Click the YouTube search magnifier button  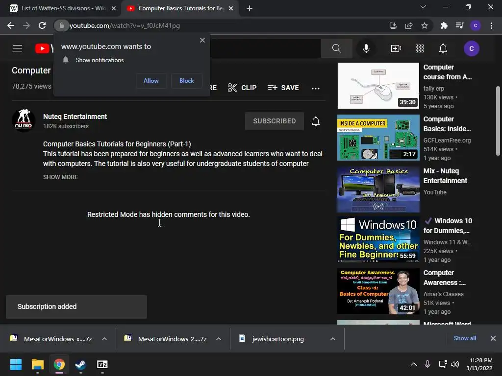coord(336,48)
